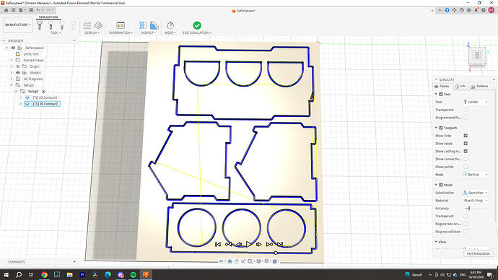Expand the Named Views tree node
The height and width of the screenshot is (280, 498).
(x=12, y=60)
